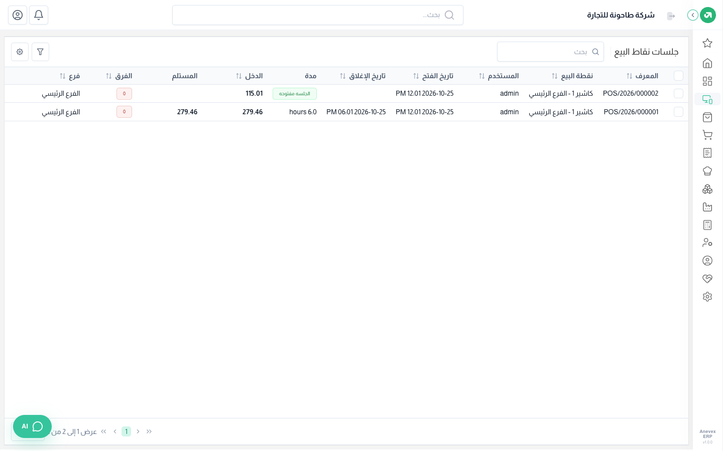Collapse the sidebar with the green chevron
Viewport: 723px width, 451px height.
(x=693, y=15)
